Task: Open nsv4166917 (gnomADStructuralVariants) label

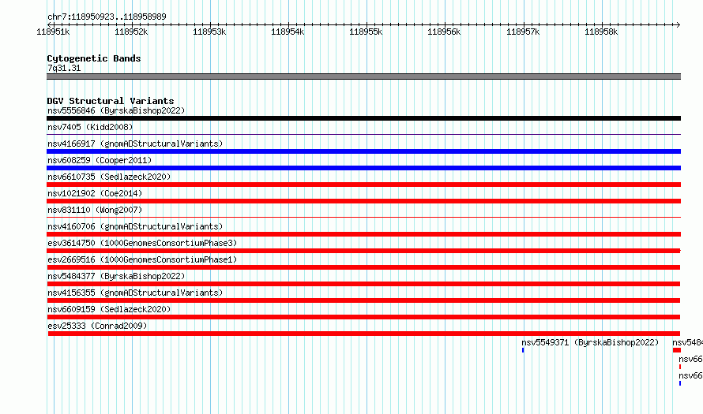Action: click(135, 144)
